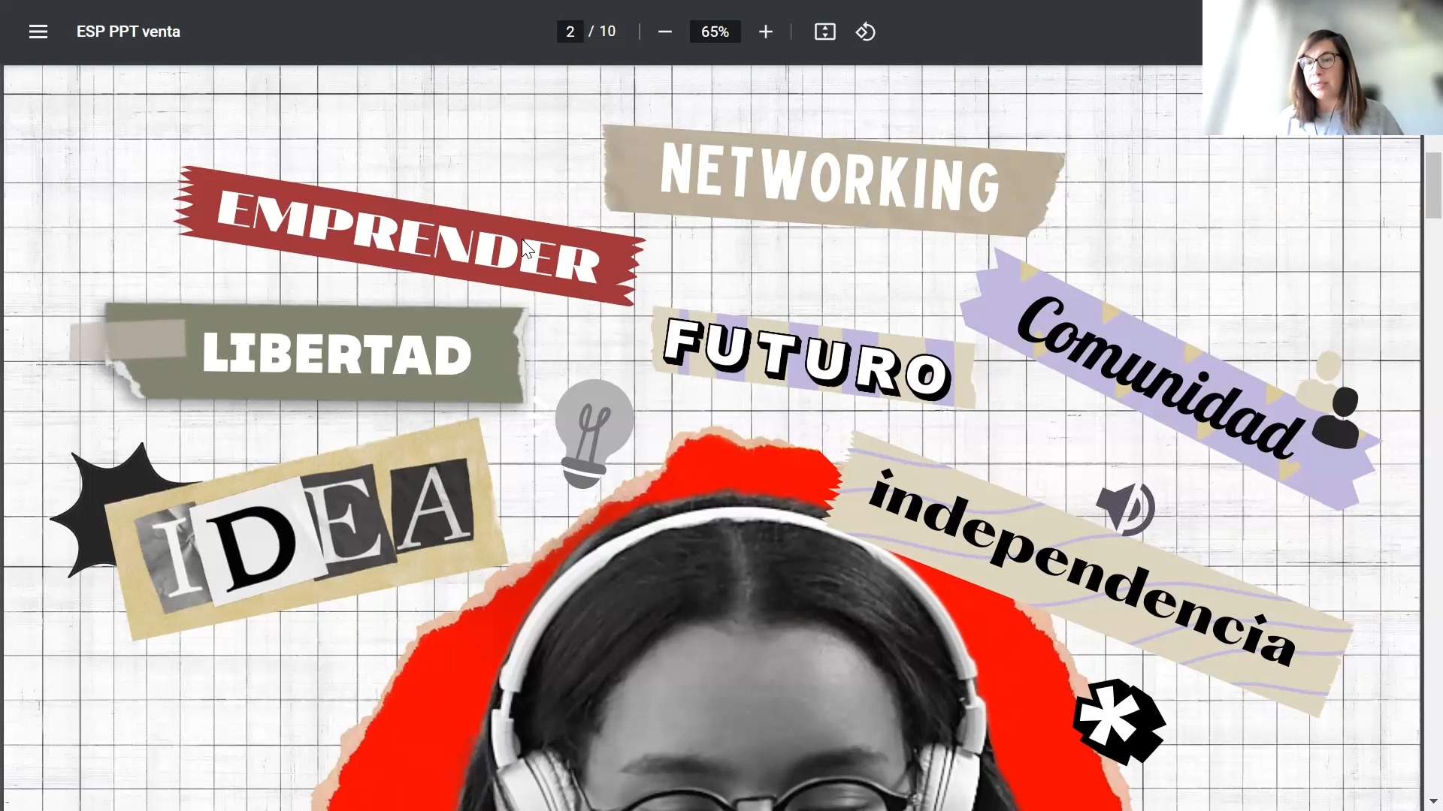
Task: Click the ESP PPT venta document title
Action: [129, 32]
